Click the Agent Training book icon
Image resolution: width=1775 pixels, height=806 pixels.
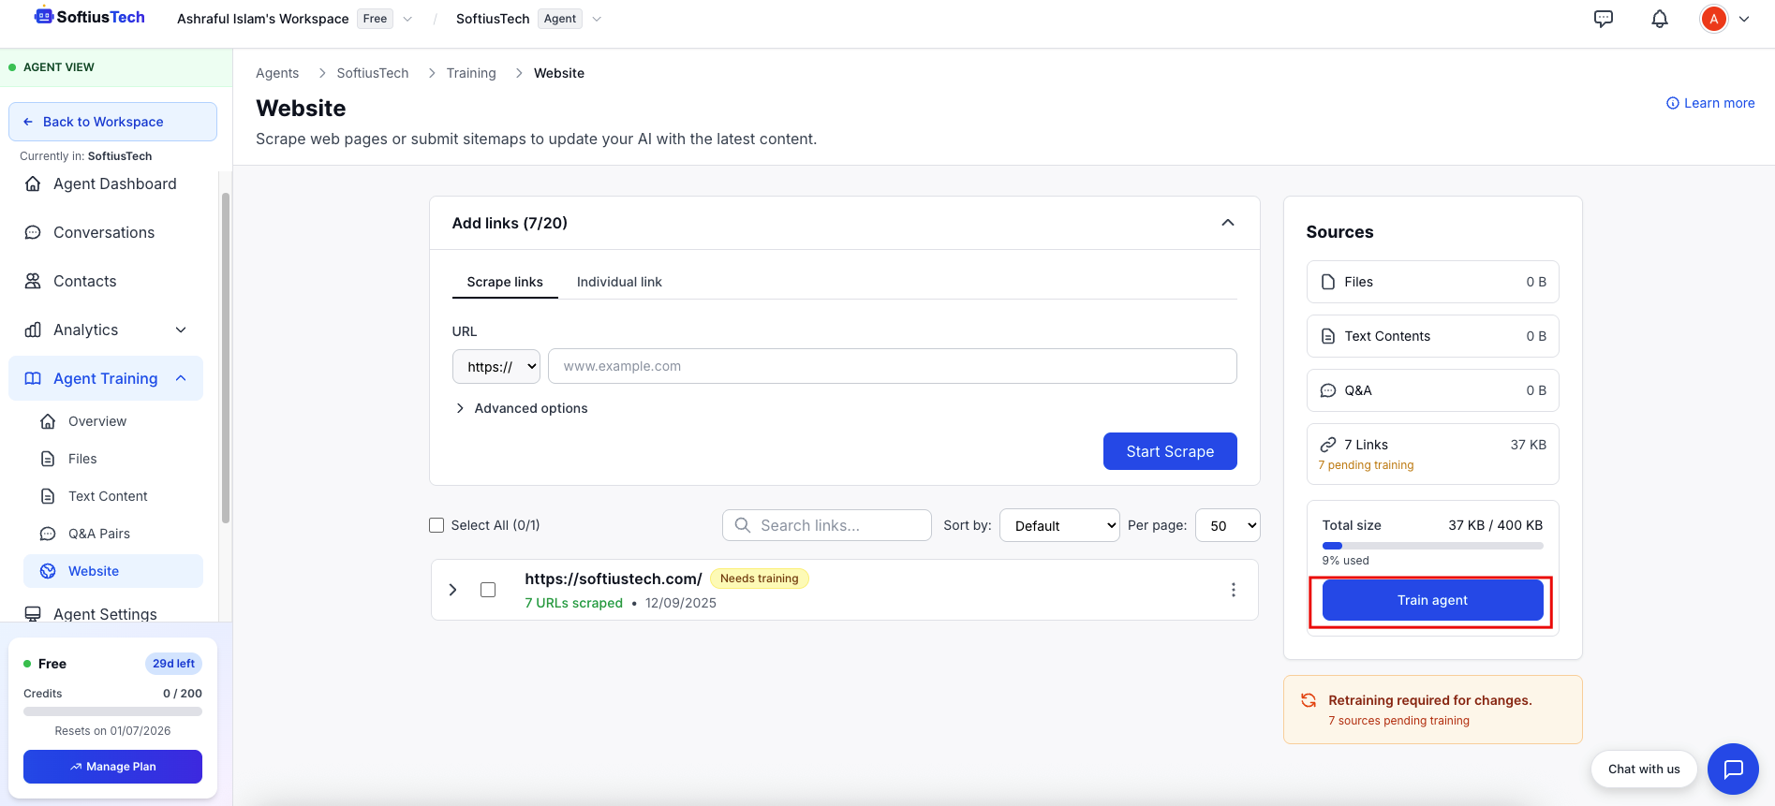tap(33, 378)
